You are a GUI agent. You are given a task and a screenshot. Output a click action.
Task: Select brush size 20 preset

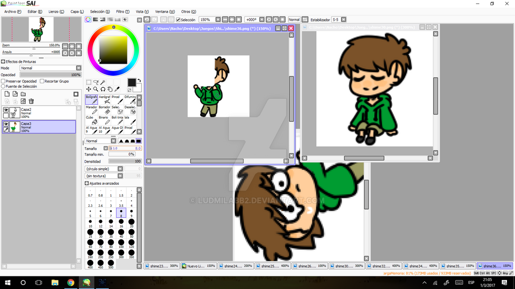131,223
